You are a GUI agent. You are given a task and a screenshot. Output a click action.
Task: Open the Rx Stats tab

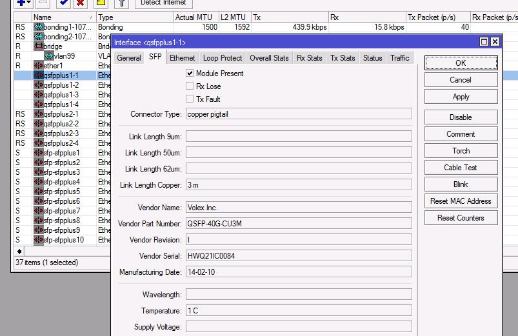point(309,58)
